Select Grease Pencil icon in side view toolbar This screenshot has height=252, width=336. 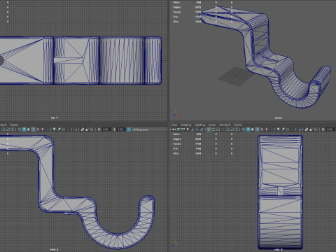coord(202,129)
